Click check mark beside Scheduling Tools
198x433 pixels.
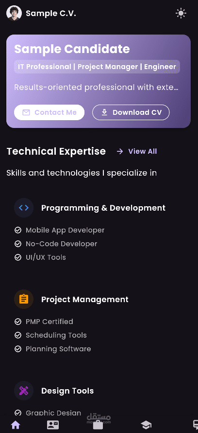click(18, 335)
